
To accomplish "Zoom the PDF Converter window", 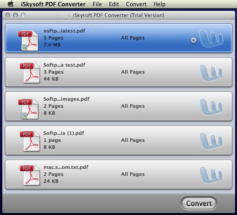I will click(x=23, y=15).
